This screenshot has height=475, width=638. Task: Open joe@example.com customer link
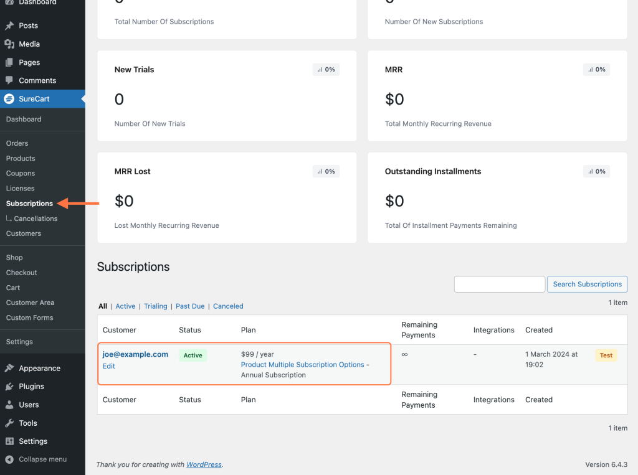tap(136, 354)
